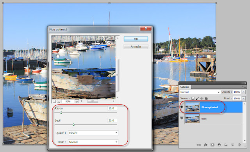Collapse Calques panel with double-arrow icon
The image size is (250, 152).
[x=241, y=83]
